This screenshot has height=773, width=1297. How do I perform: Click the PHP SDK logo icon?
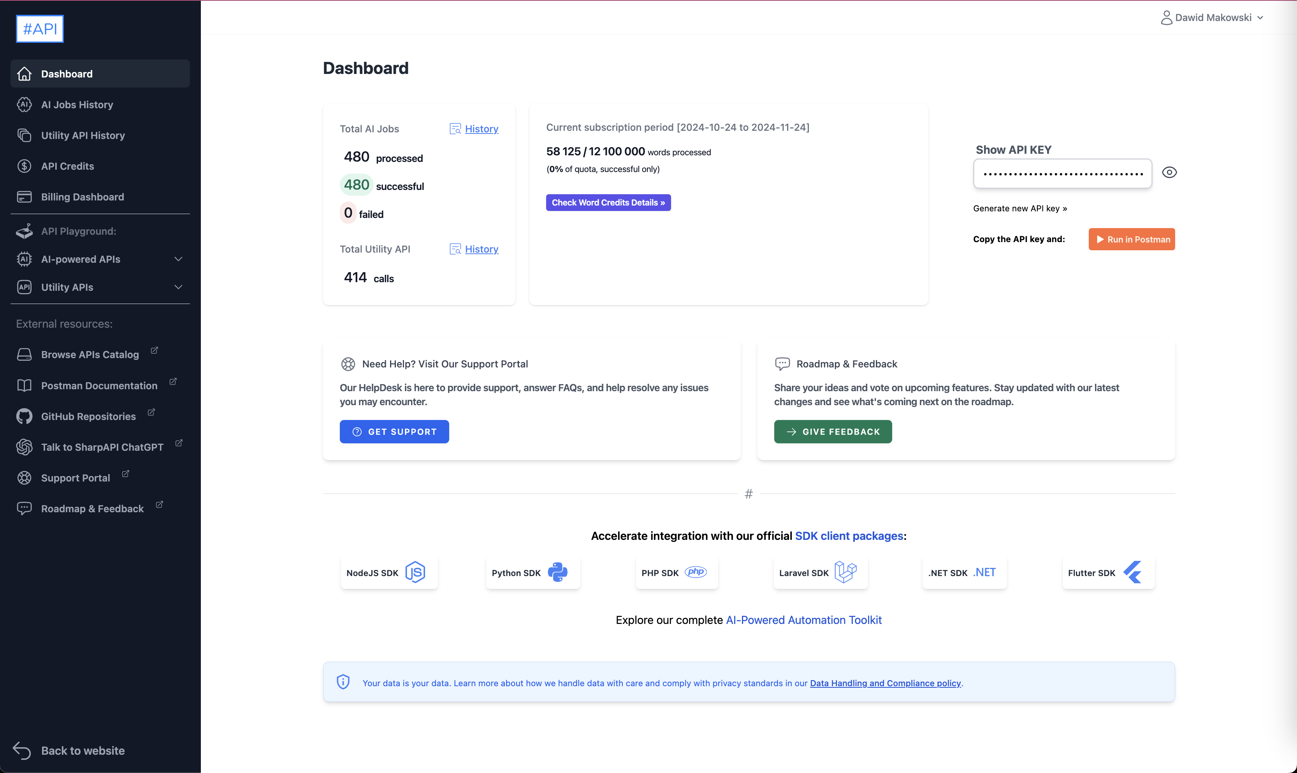tap(695, 572)
